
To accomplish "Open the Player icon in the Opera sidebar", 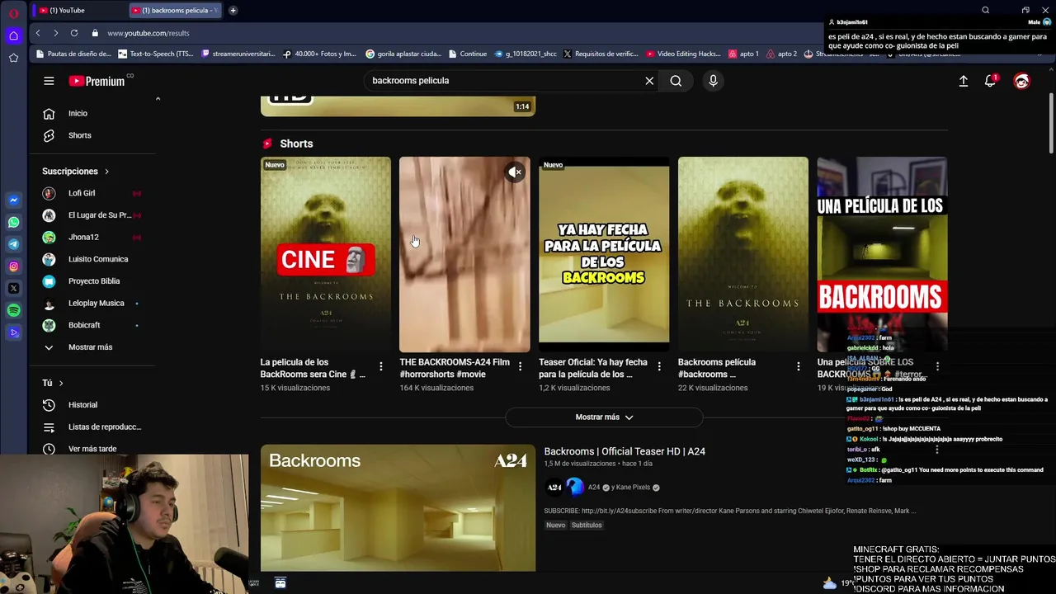I will pyautogui.click(x=13, y=332).
